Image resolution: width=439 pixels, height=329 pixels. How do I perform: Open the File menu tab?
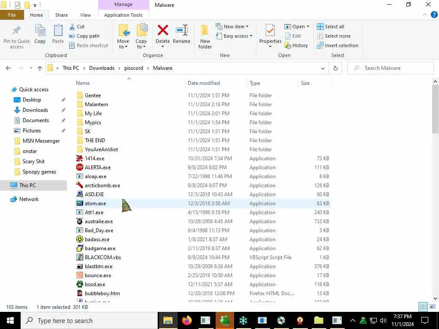pyautogui.click(x=12, y=15)
